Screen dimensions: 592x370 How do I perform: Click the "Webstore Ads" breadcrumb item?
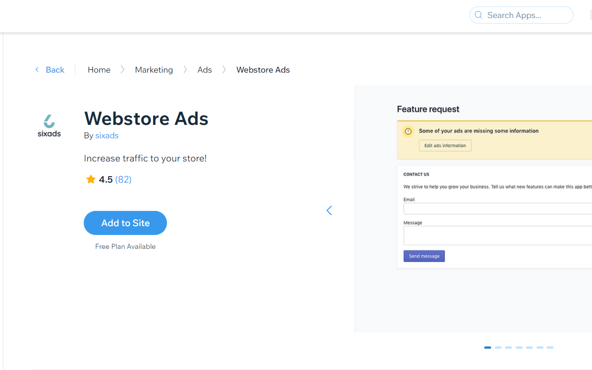pyautogui.click(x=263, y=69)
